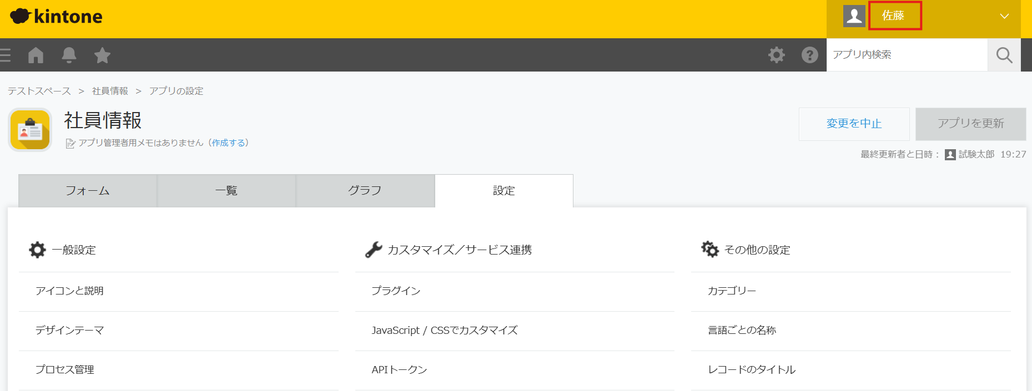Open the help question mark icon
Screen dimensions: 1032x391
[x=809, y=55]
